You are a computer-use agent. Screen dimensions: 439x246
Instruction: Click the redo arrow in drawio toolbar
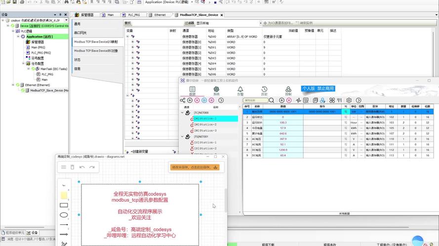[92, 167]
